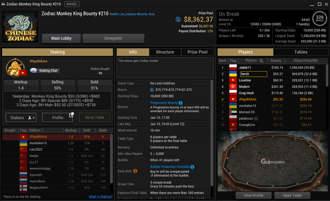Click the Progressive Bounty info icon
This screenshot has width=330, height=201.
click(181, 103)
